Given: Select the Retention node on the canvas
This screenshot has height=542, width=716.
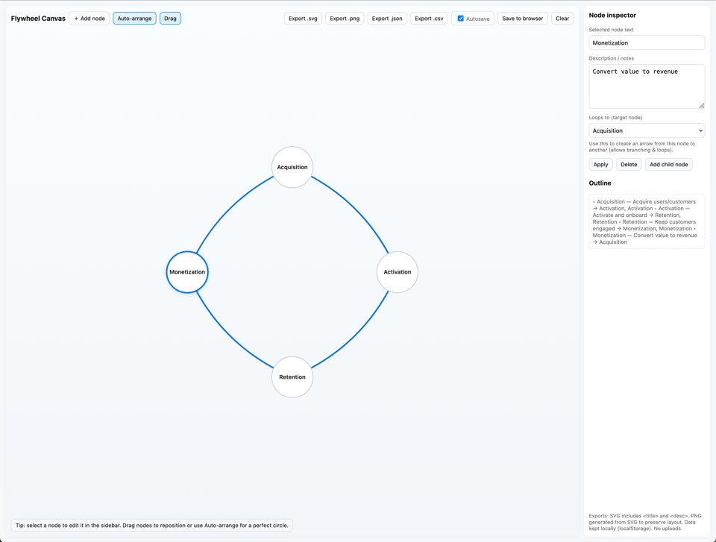Looking at the screenshot, I should coord(292,377).
